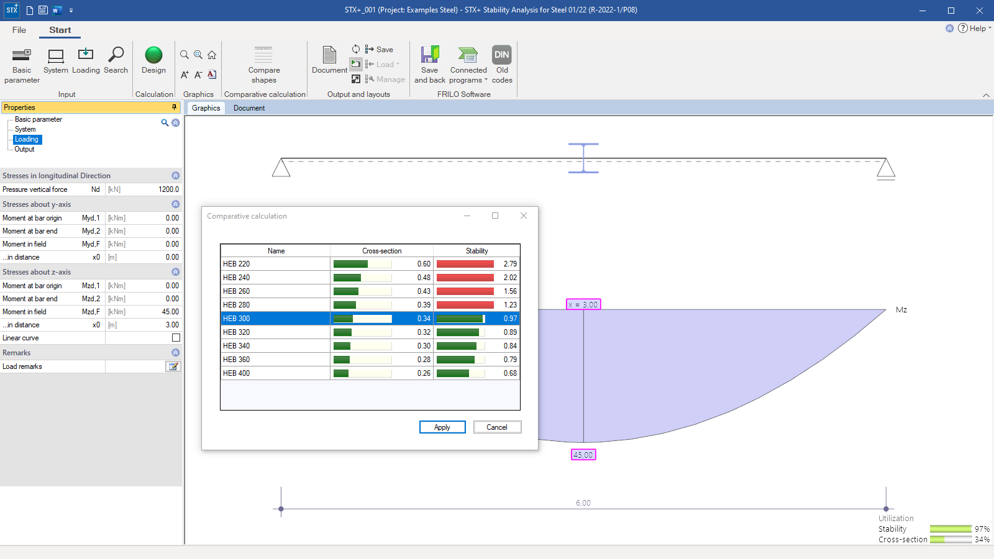Screen dimensions: 994x559
Task: Open the Basic parameter tool in the ribbon
Action: click(22, 65)
